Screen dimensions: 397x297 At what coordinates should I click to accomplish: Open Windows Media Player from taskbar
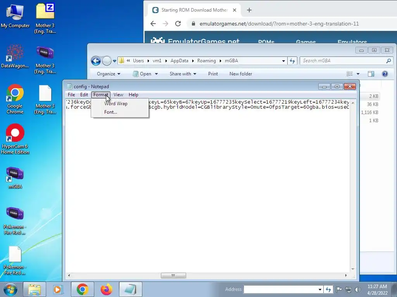(x=58, y=289)
